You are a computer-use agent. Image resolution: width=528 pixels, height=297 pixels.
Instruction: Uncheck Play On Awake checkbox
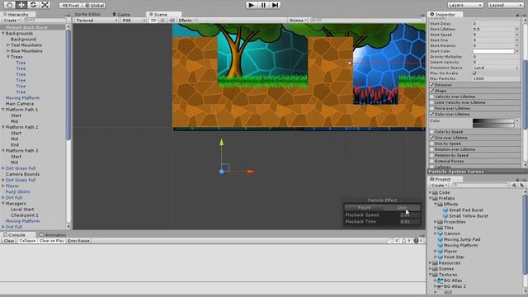(x=474, y=73)
